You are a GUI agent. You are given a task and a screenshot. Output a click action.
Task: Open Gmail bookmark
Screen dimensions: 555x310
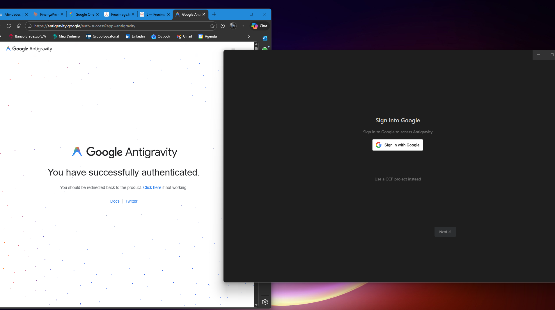184,36
